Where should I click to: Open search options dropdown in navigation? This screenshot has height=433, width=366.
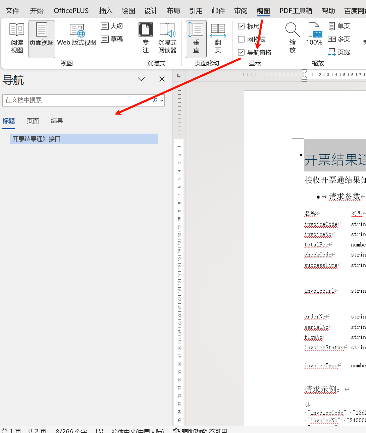(x=162, y=100)
